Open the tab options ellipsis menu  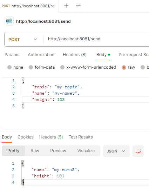[x=79, y=6]
